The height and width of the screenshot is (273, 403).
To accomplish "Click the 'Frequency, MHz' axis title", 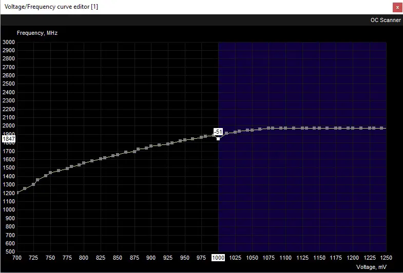I will (37, 33).
